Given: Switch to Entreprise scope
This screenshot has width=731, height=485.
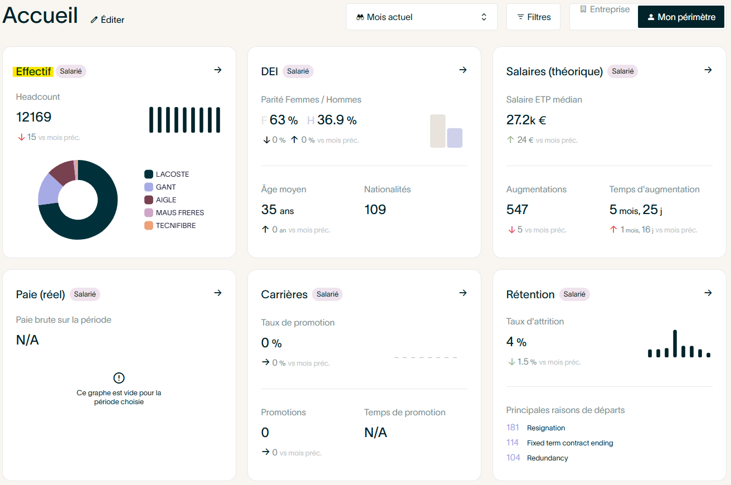Looking at the screenshot, I should (x=604, y=9).
